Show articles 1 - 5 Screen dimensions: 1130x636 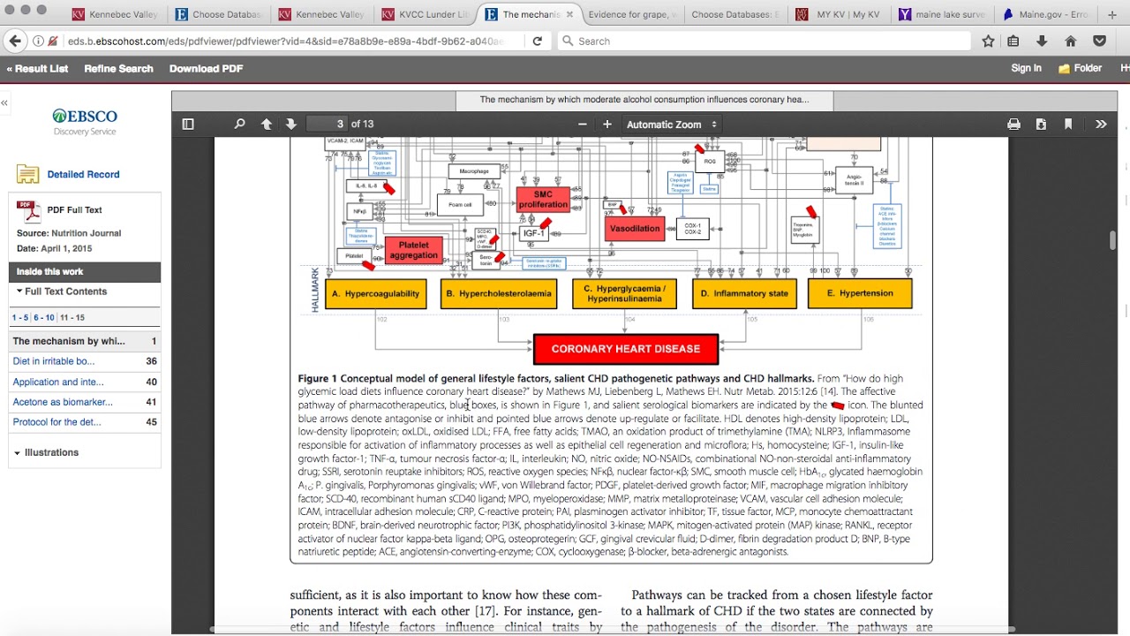[19, 317]
